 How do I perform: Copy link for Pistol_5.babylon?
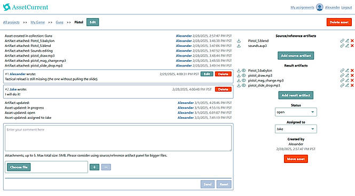342,71
